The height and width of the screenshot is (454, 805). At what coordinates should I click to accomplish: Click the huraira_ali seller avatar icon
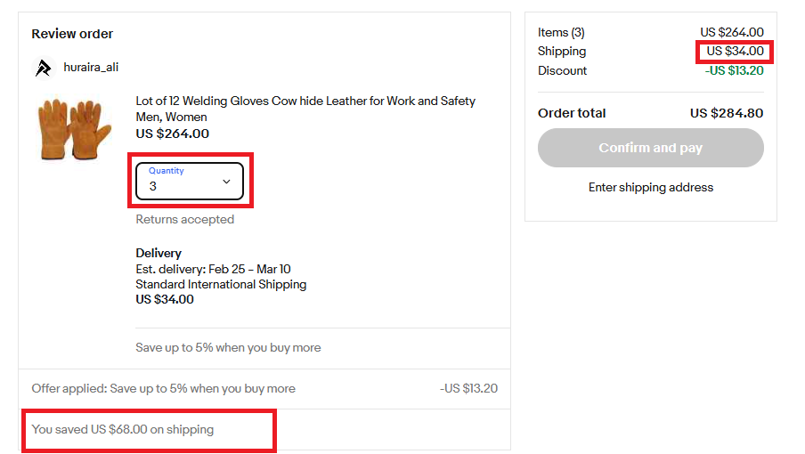pyautogui.click(x=44, y=68)
